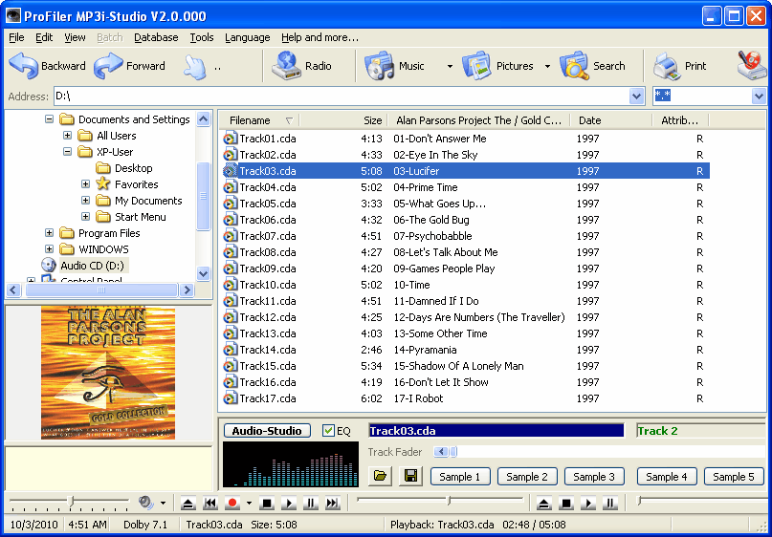Click the Backward navigation arrow icon
Viewport: 772px width, 537px height.
tap(23, 66)
